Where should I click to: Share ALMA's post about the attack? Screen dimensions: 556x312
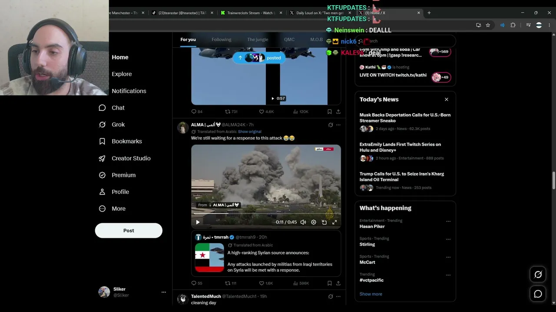click(338, 283)
